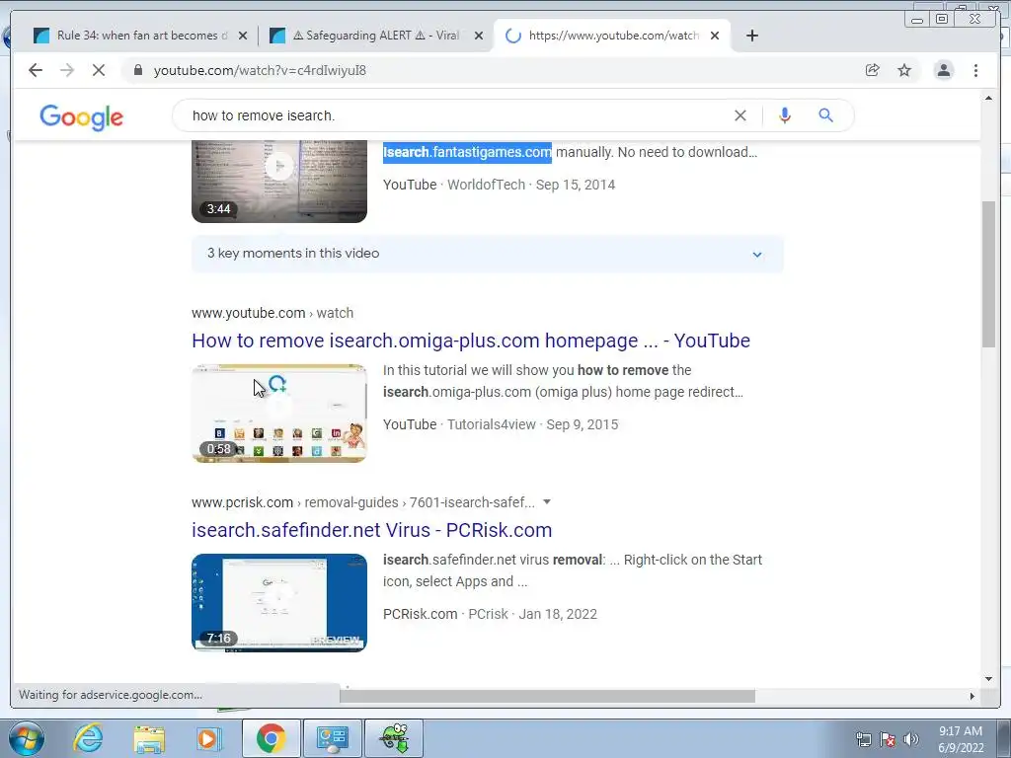Stop loading the page with X button

(99, 70)
